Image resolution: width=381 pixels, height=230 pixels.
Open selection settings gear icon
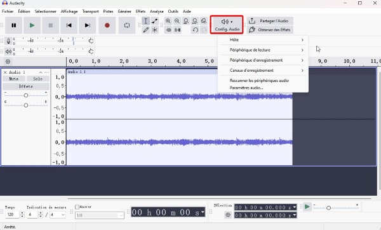click(x=228, y=215)
